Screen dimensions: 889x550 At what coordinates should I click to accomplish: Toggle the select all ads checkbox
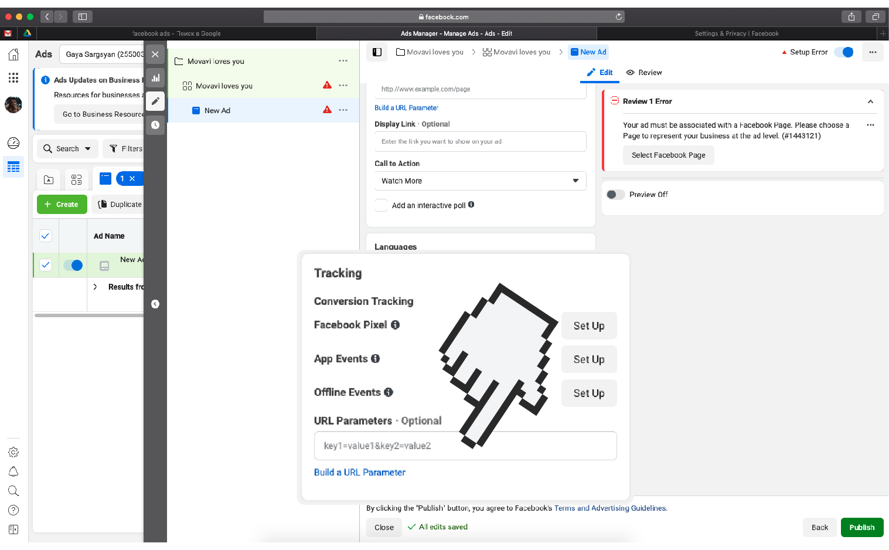[46, 236]
